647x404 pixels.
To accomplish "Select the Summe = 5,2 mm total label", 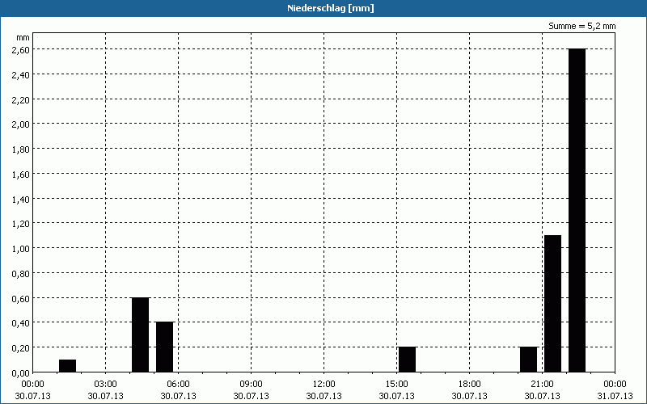I will point(581,26).
